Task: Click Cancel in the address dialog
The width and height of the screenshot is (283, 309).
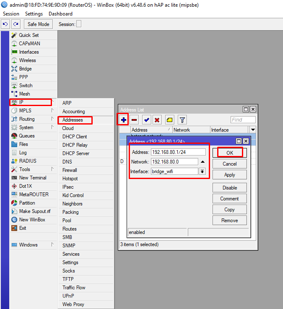Action: coord(230,164)
